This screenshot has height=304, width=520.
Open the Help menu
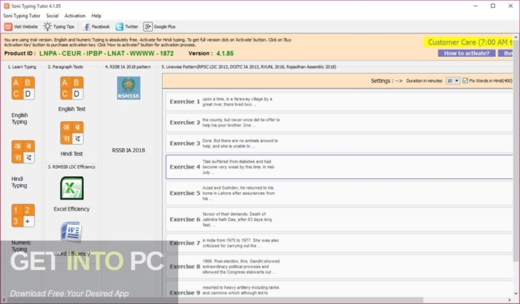[x=96, y=16]
